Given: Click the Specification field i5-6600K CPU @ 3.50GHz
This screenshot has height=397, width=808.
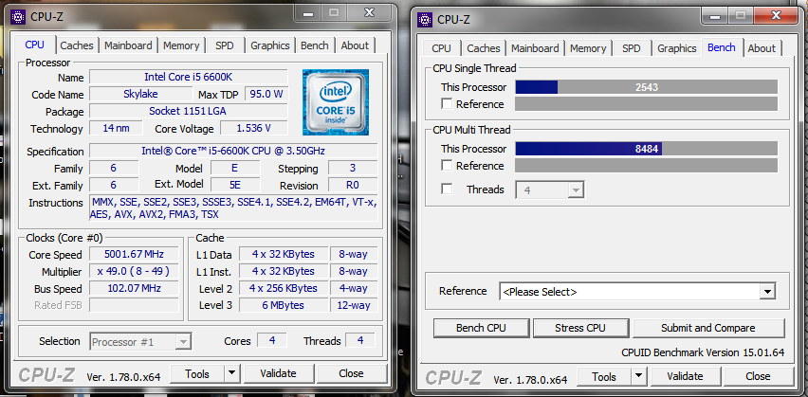Looking at the screenshot, I should [233, 151].
